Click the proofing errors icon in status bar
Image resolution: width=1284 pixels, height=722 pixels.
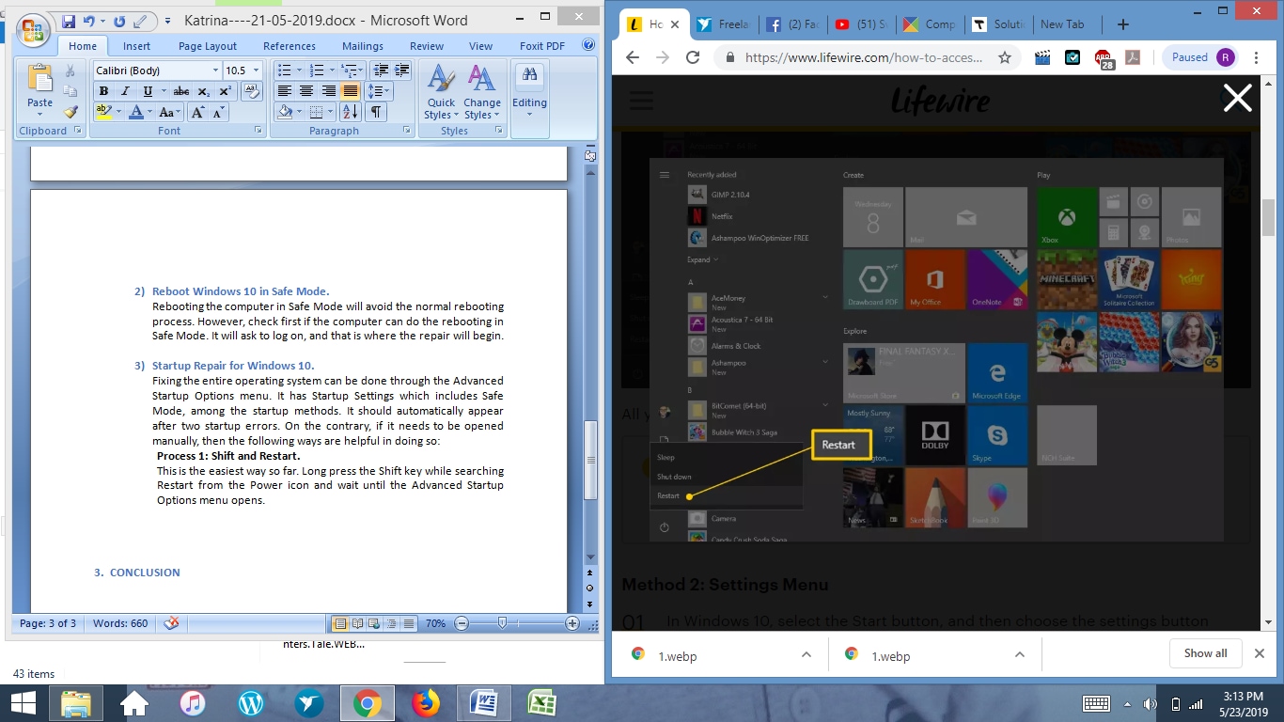click(171, 623)
